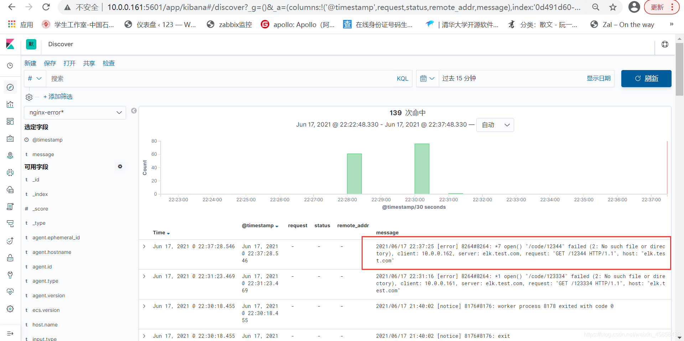Open Stack Monitoring heartbeat icon
Viewport: 684px width, 341px height.
click(x=10, y=292)
